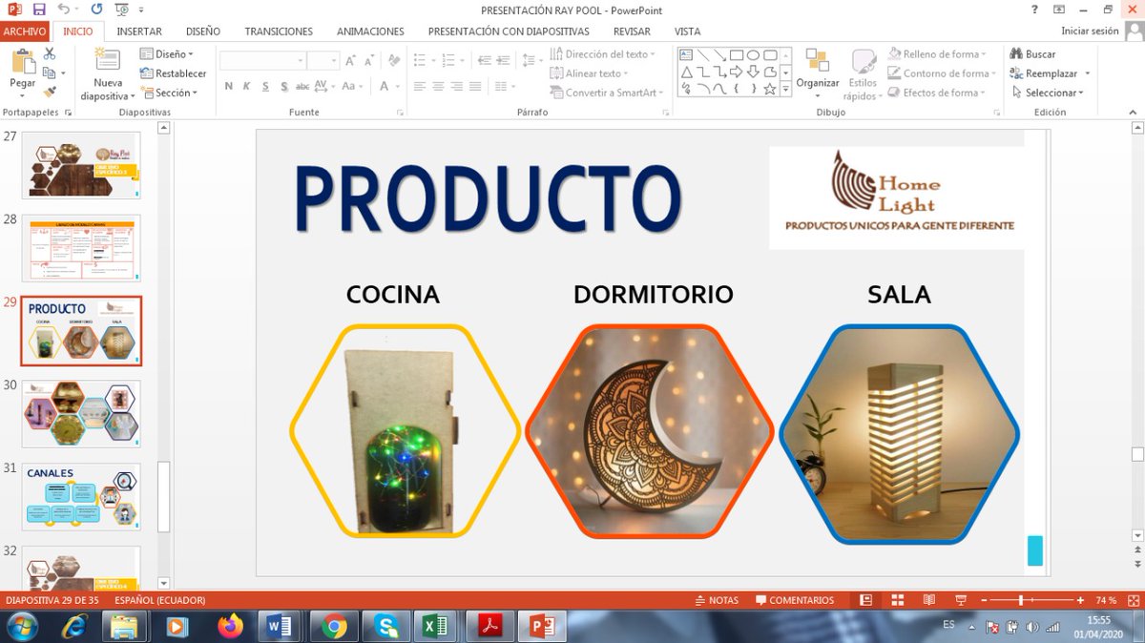Select the star shape in shapes gallery
Viewport: 1145px width, 643px height.
pos(769,88)
